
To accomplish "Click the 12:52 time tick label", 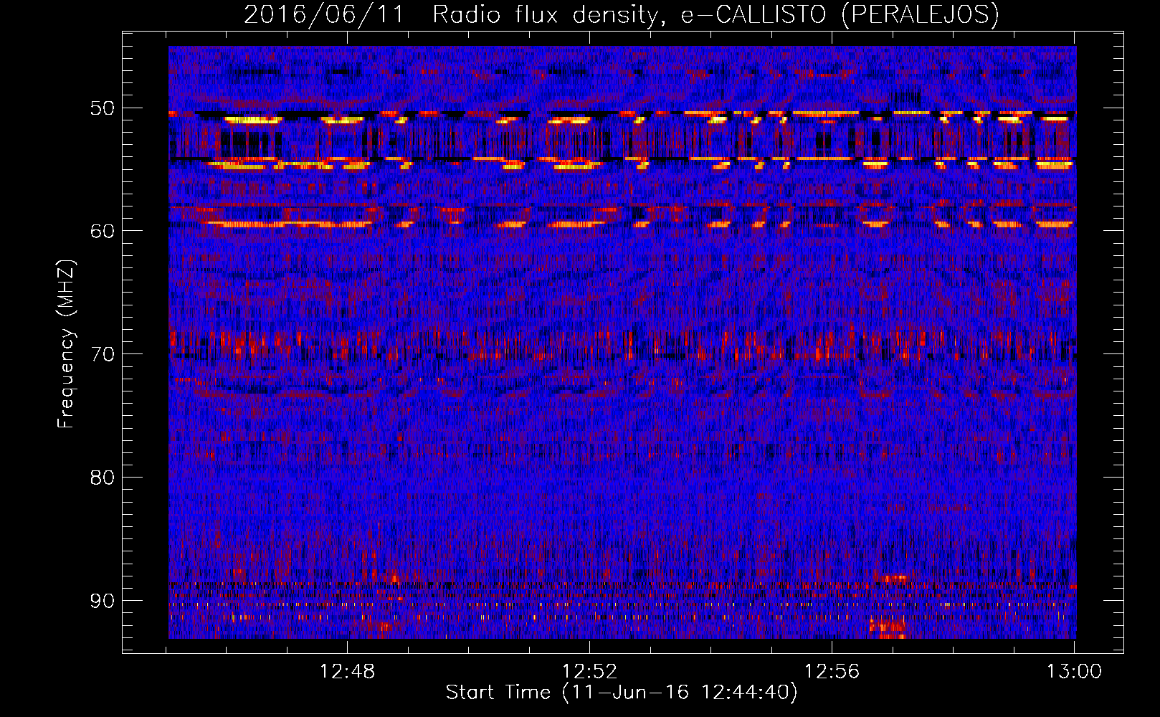I will point(589,672).
